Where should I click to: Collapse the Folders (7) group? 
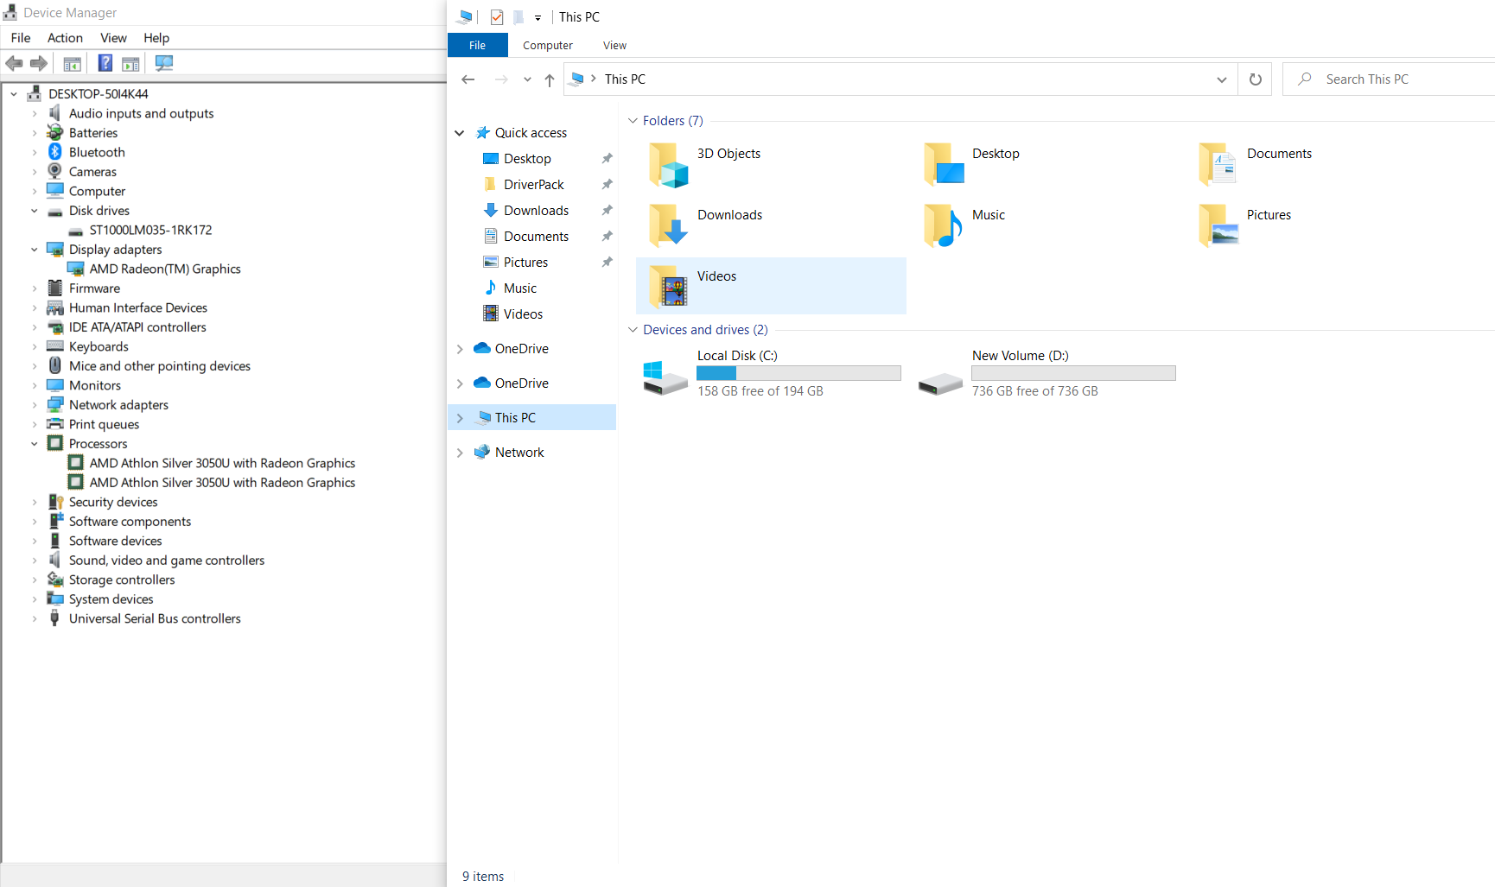click(x=633, y=121)
